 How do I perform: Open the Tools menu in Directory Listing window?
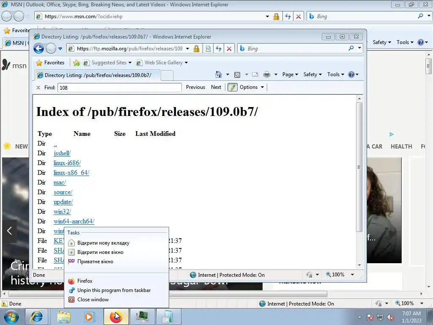(x=335, y=74)
